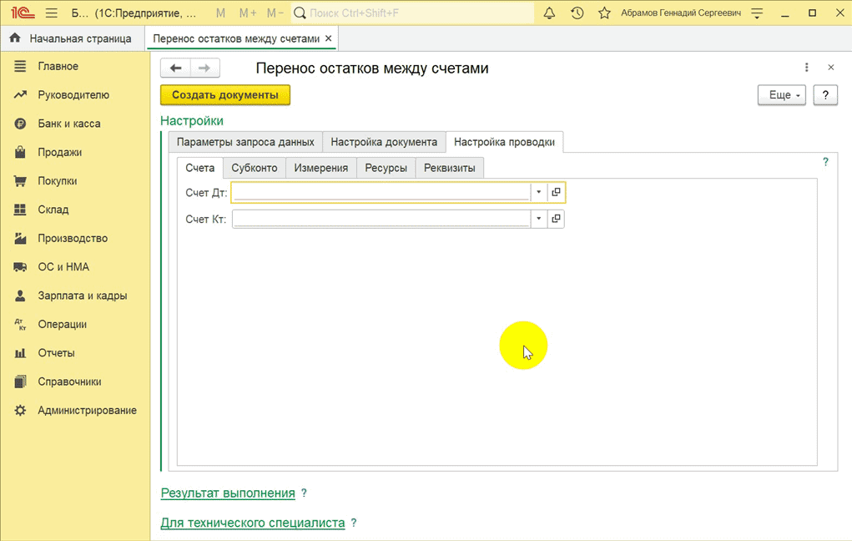Click the forward arrow navigation button
This screenshot has height=541, width=852.
coord(204,68)
